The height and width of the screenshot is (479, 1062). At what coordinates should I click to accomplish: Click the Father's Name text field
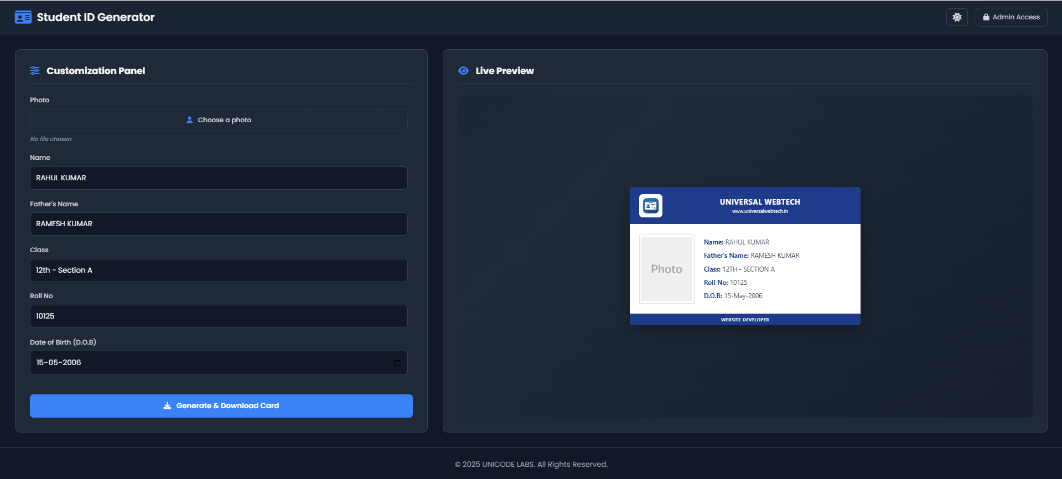219,224
